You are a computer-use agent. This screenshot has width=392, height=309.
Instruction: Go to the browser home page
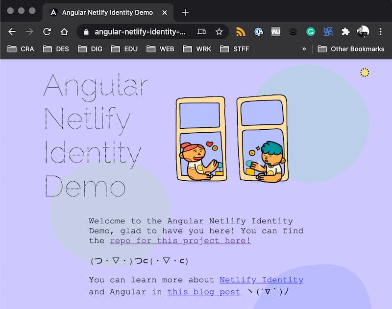point(64,32)
